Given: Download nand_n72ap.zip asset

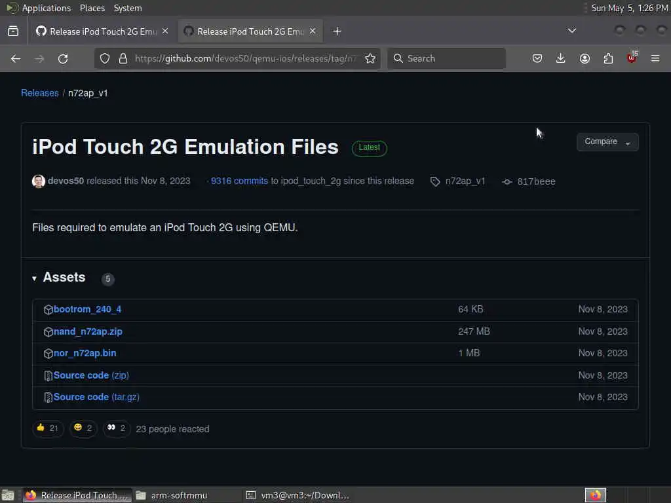Looking at the screenshot, I should [88, 331].
